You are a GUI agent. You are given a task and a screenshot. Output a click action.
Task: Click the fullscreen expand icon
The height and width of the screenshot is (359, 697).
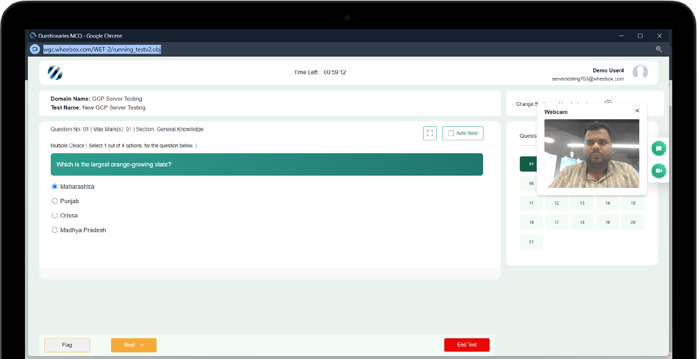tap(430, 133)
